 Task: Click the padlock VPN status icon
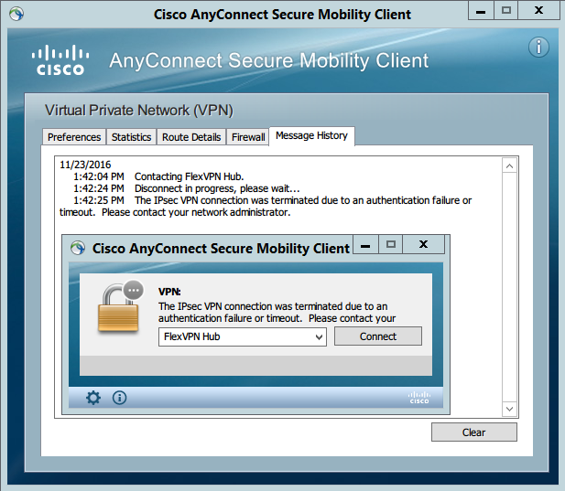point(120,307)
